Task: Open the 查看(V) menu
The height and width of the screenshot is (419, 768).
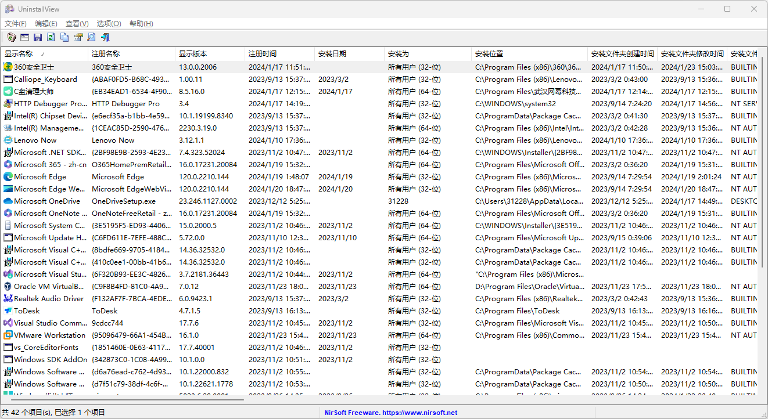Action: (x=77, y=24)
